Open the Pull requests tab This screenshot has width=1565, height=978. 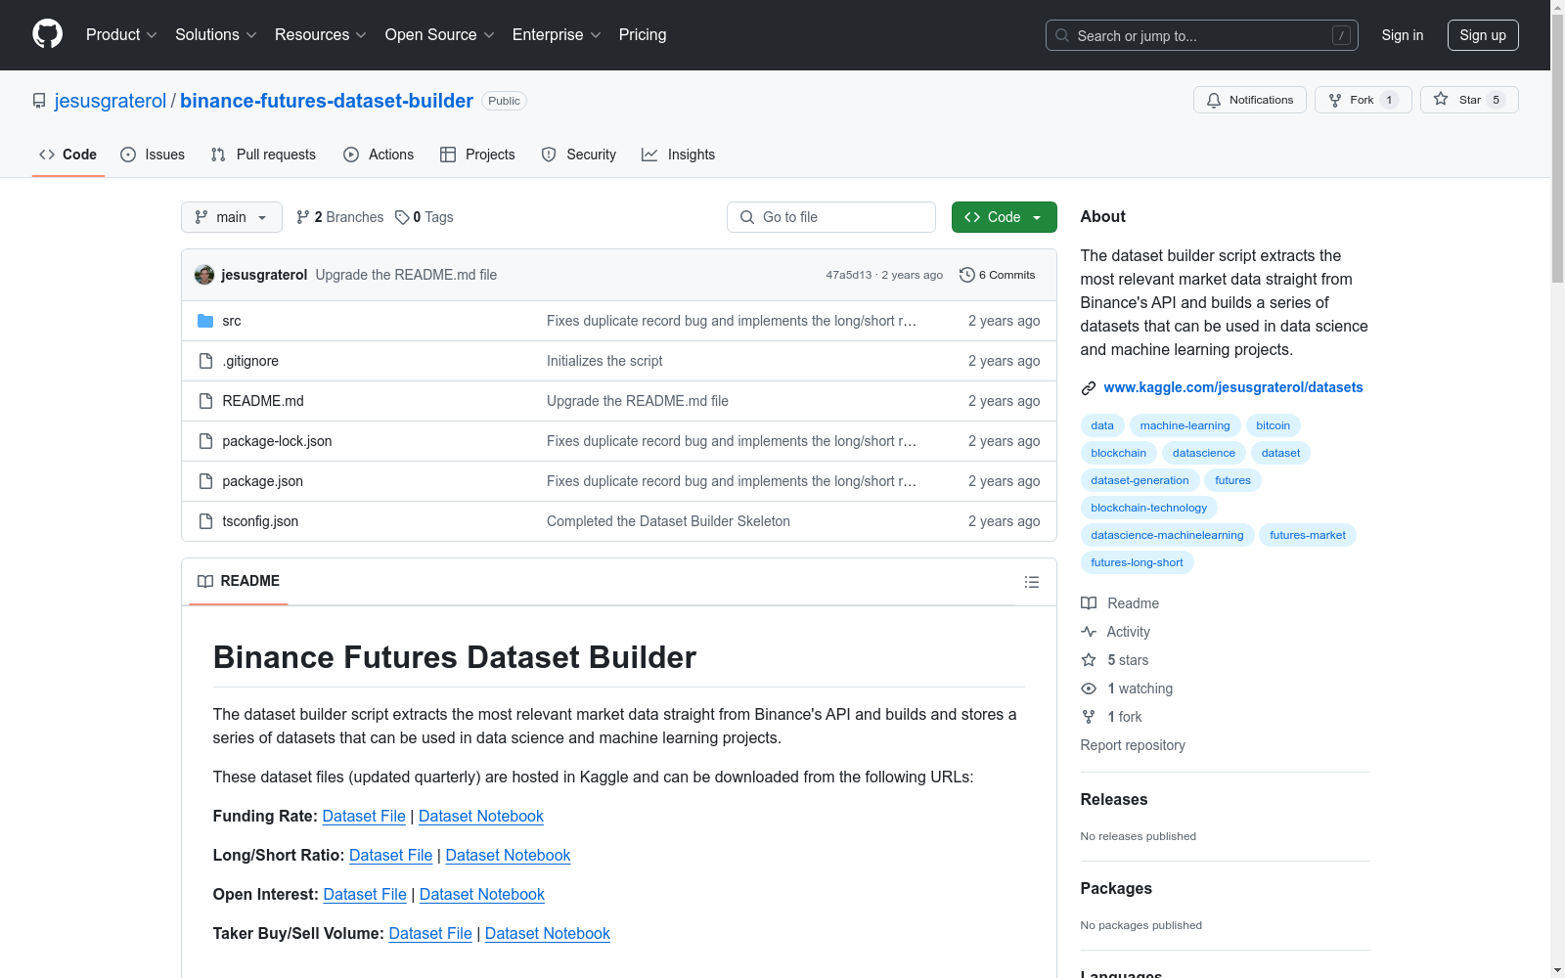click(263, 155)
